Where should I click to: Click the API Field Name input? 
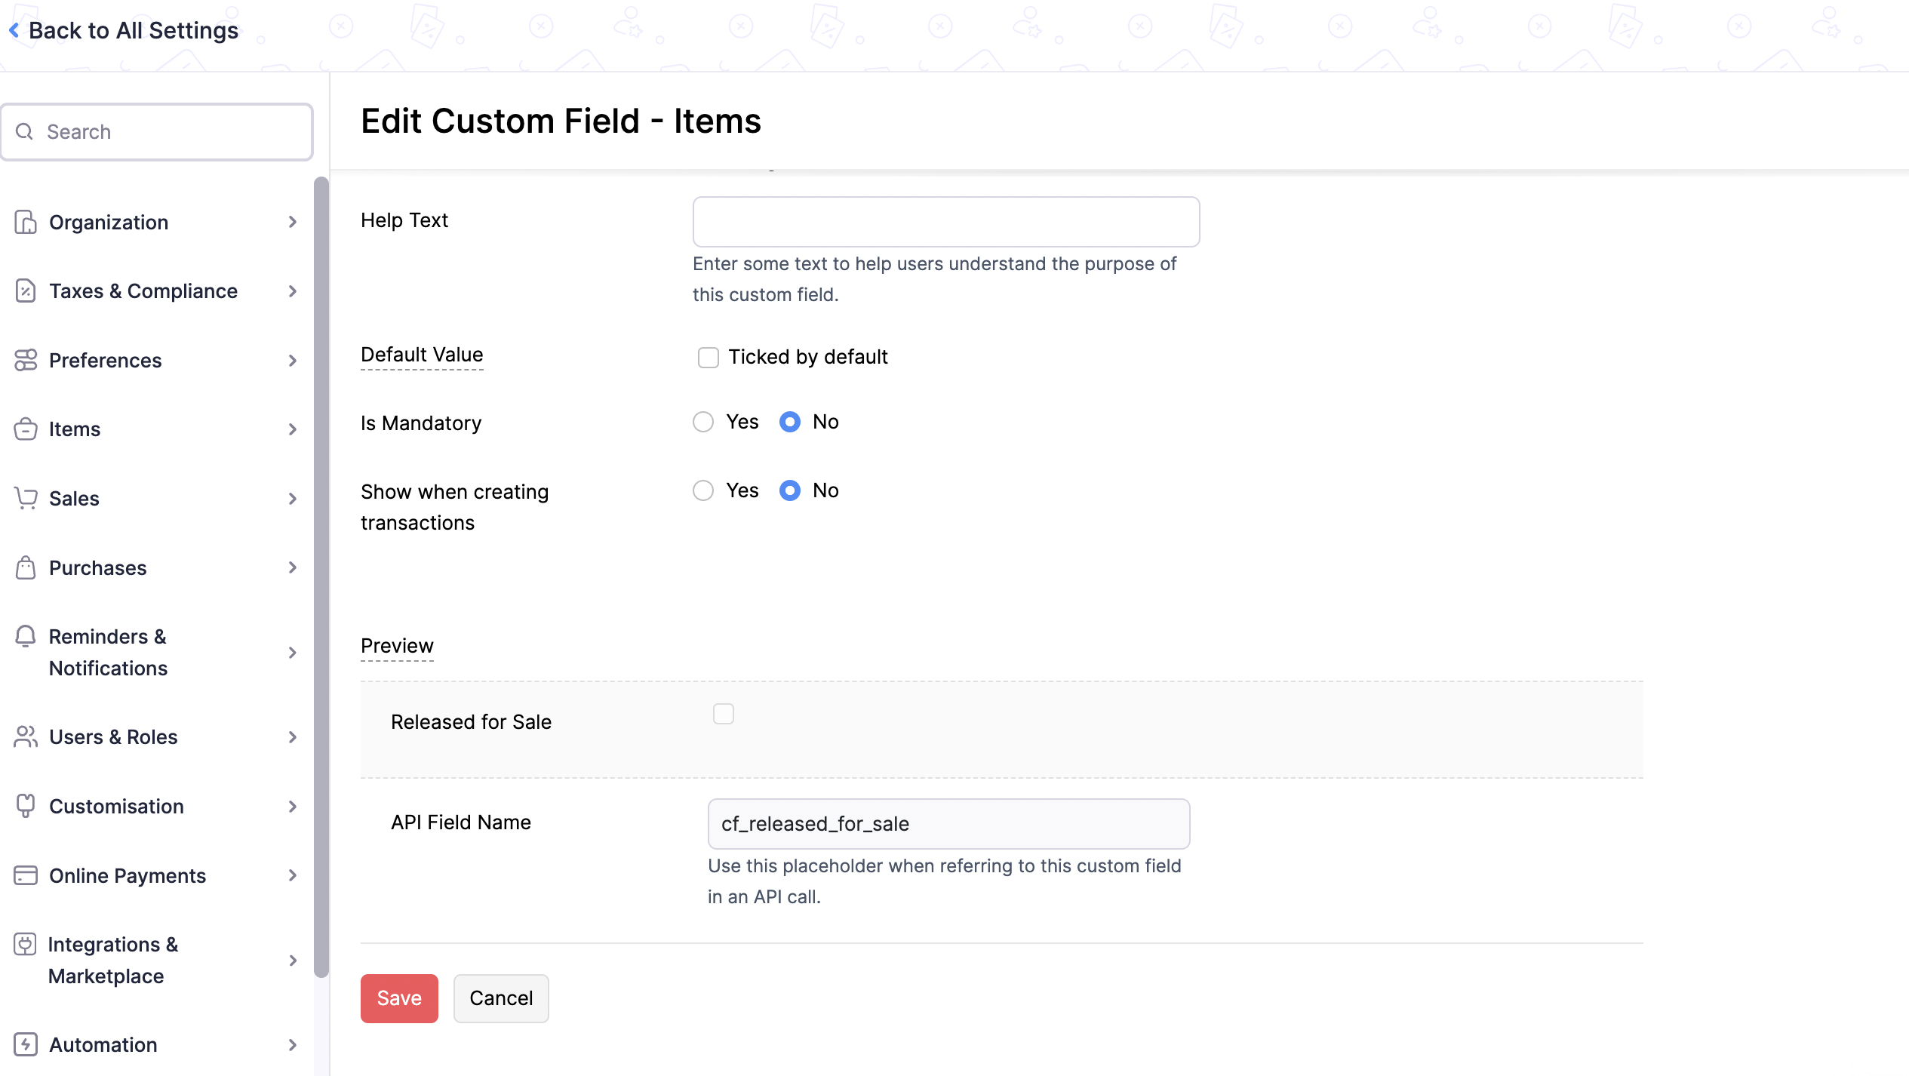coord(948,823)
